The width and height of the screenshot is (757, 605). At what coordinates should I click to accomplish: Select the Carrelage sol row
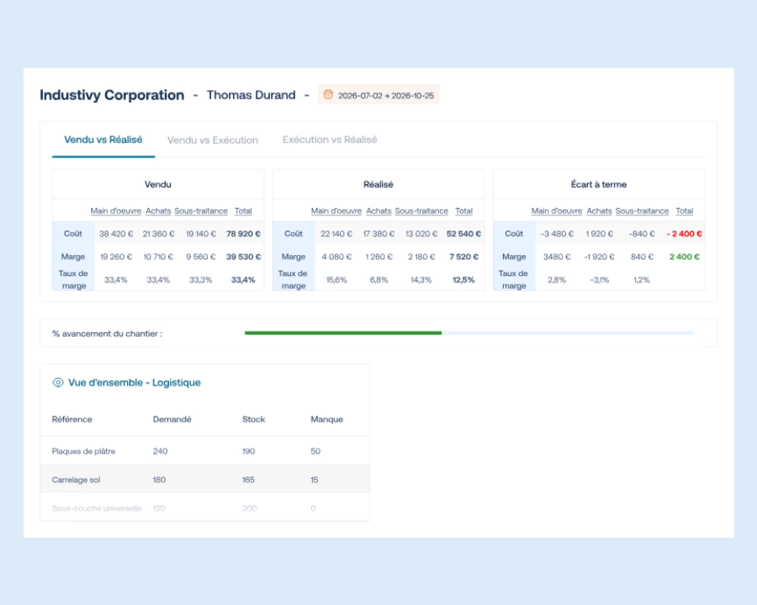click(x=204, y=480)
